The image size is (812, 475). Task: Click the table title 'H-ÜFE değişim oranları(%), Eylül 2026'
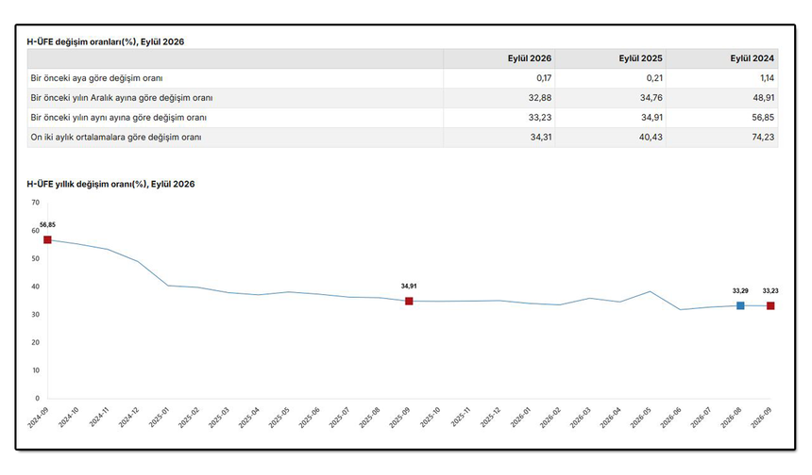tap(106, 41)
